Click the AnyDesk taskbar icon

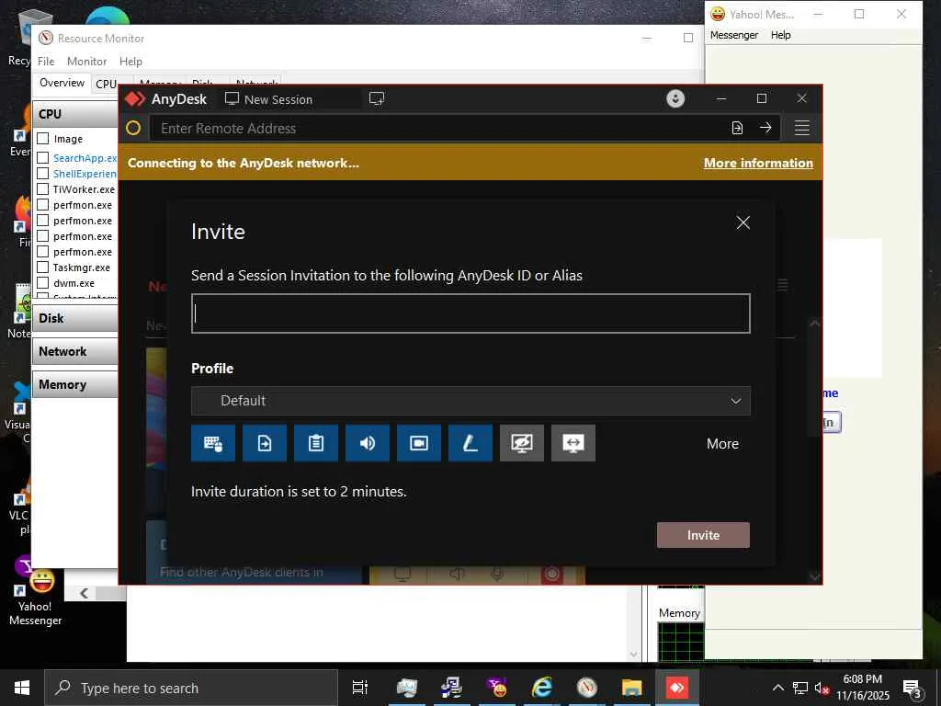click(677, 688)
